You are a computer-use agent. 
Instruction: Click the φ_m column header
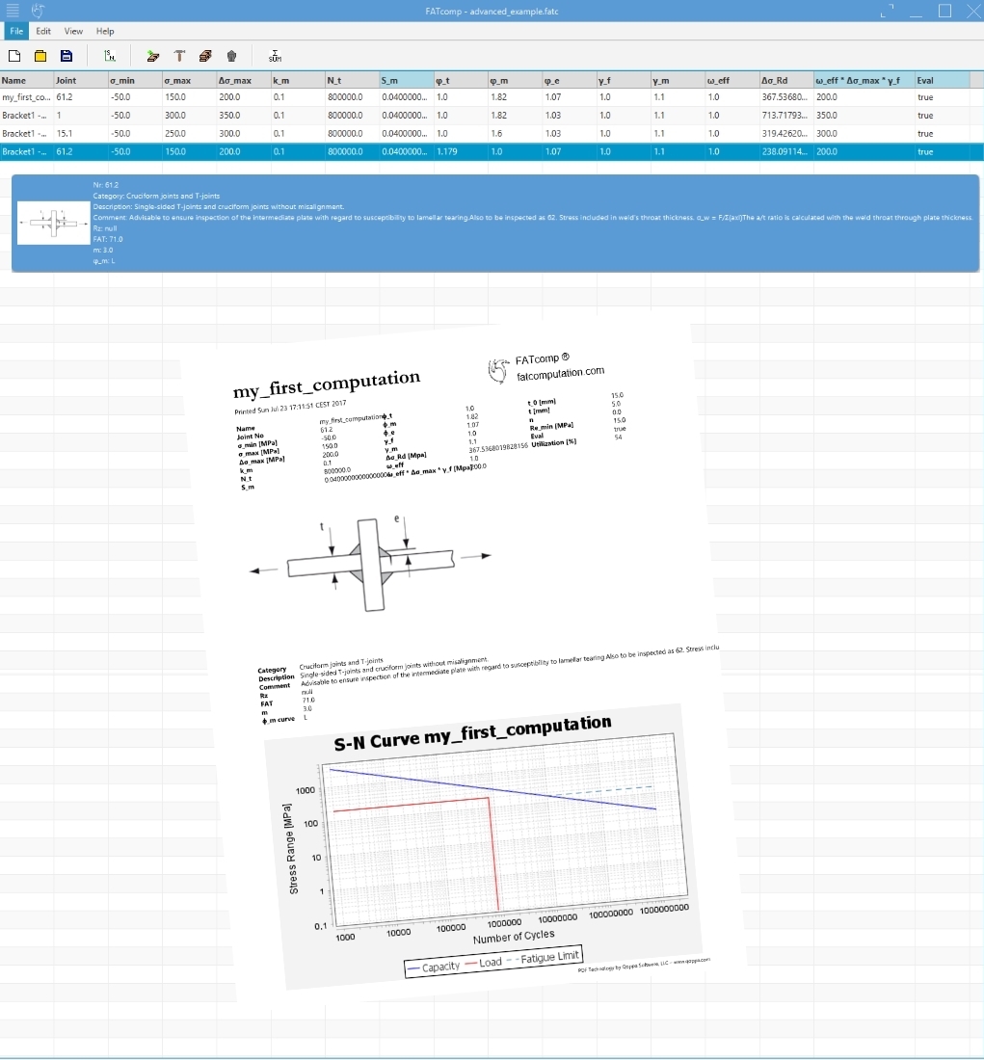point(514,80)
